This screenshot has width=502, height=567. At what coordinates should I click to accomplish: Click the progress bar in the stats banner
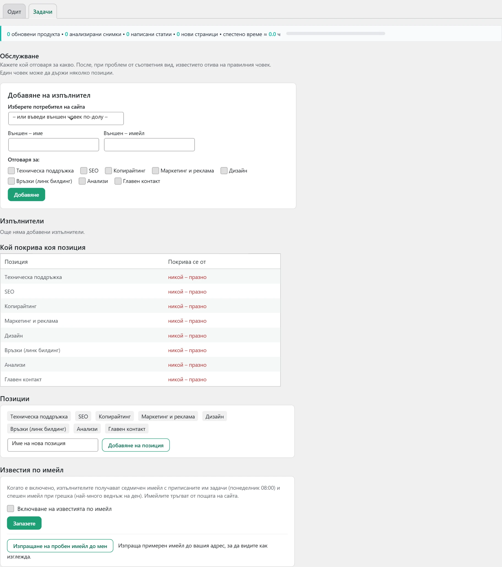335,34
